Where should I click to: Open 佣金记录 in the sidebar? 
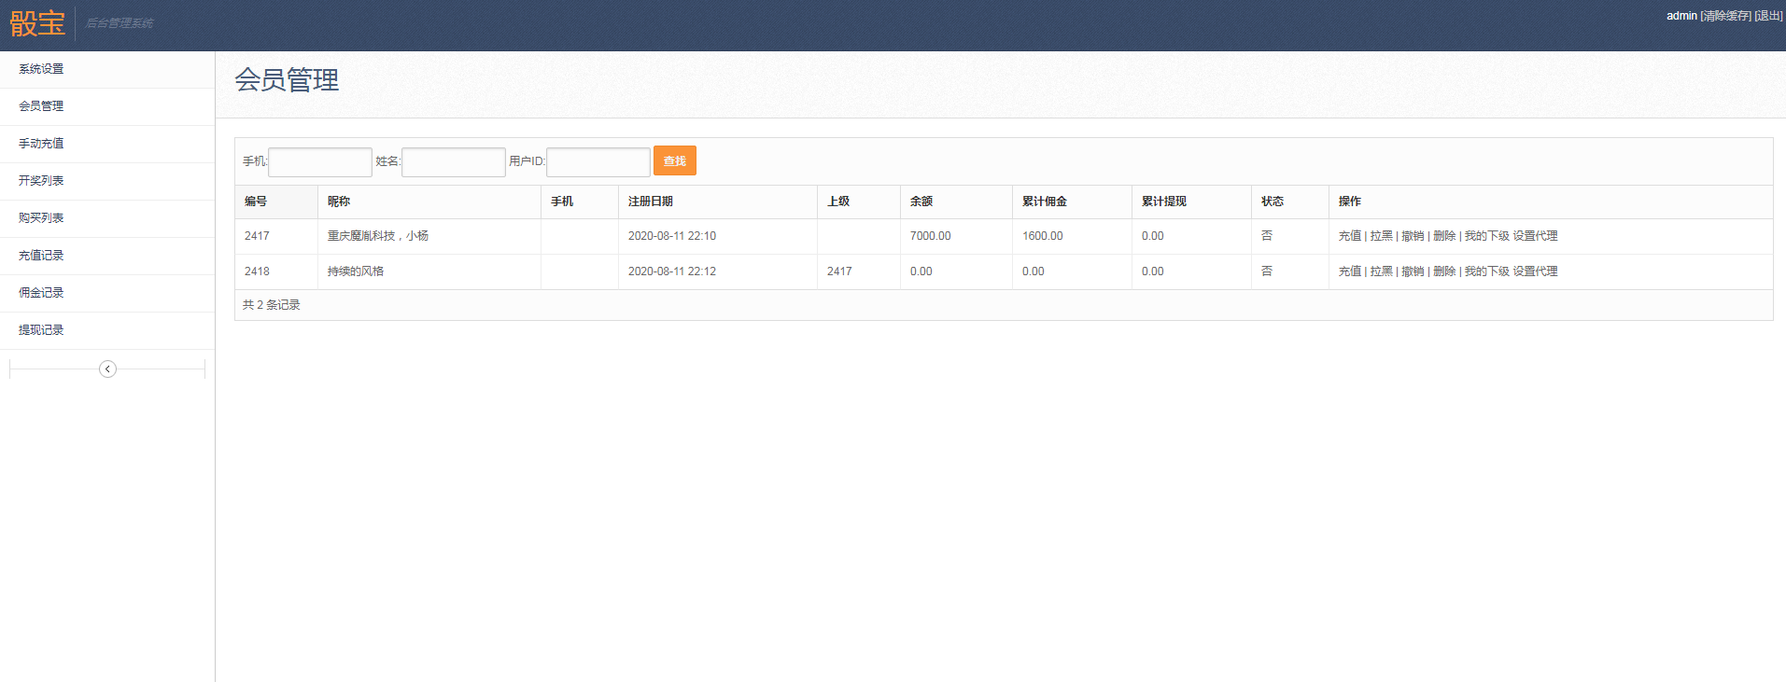41,293
